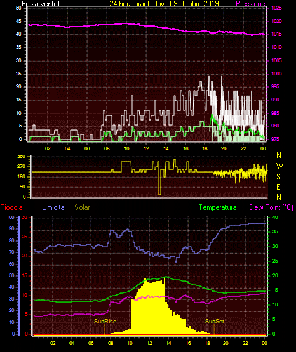
Task: Click hour '14' on bottom graph time axis
Action: click(x=168, y=343)
